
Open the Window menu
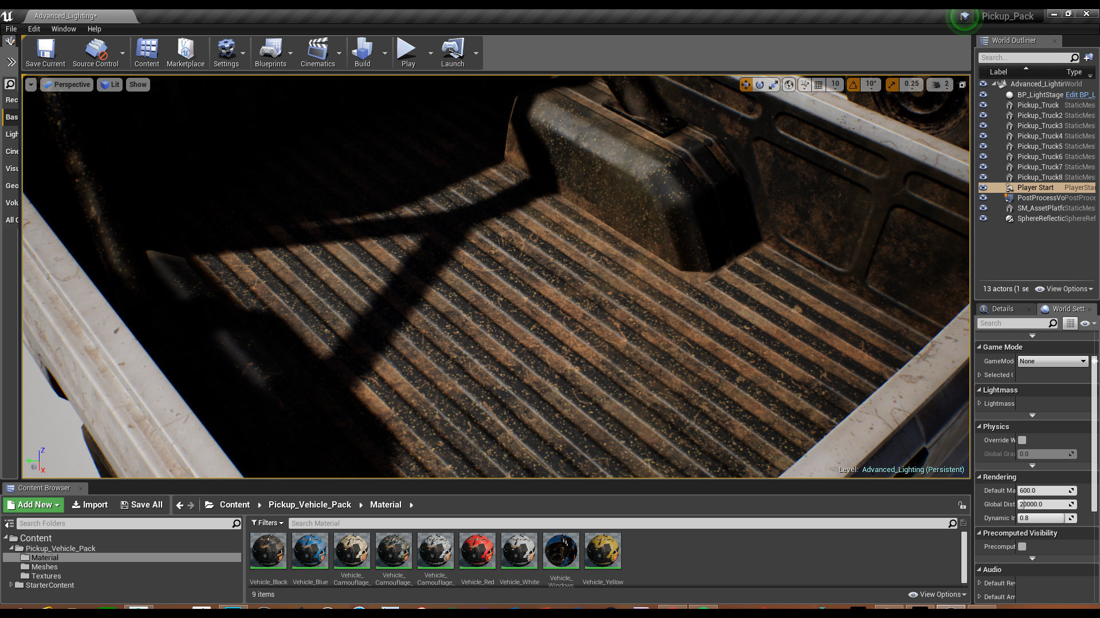63,29
